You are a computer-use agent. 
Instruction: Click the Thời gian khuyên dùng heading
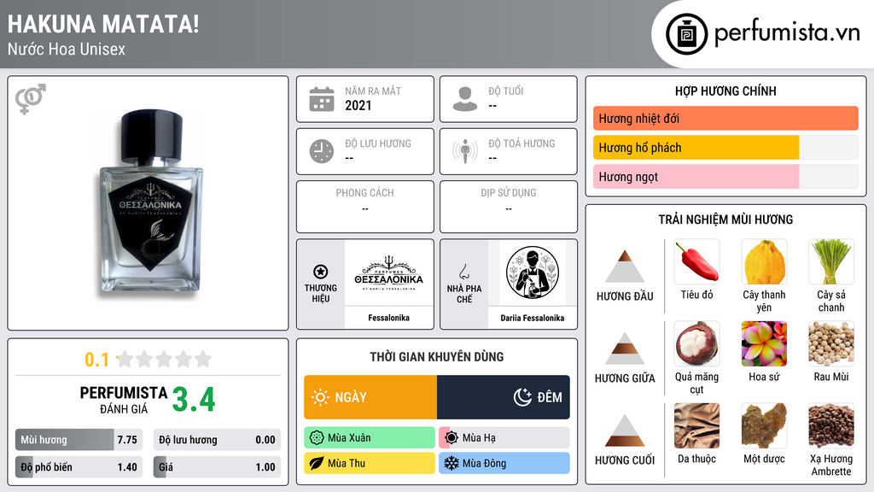point(437,356)
